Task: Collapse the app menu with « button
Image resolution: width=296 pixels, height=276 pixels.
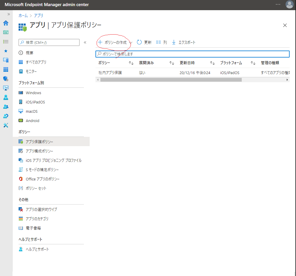Action: [85, 42]
